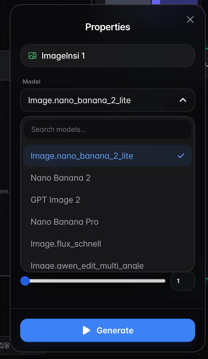The height and width of the screenshot is (359, 208).
Task: Click the Generate button
Action: point(108,330)
